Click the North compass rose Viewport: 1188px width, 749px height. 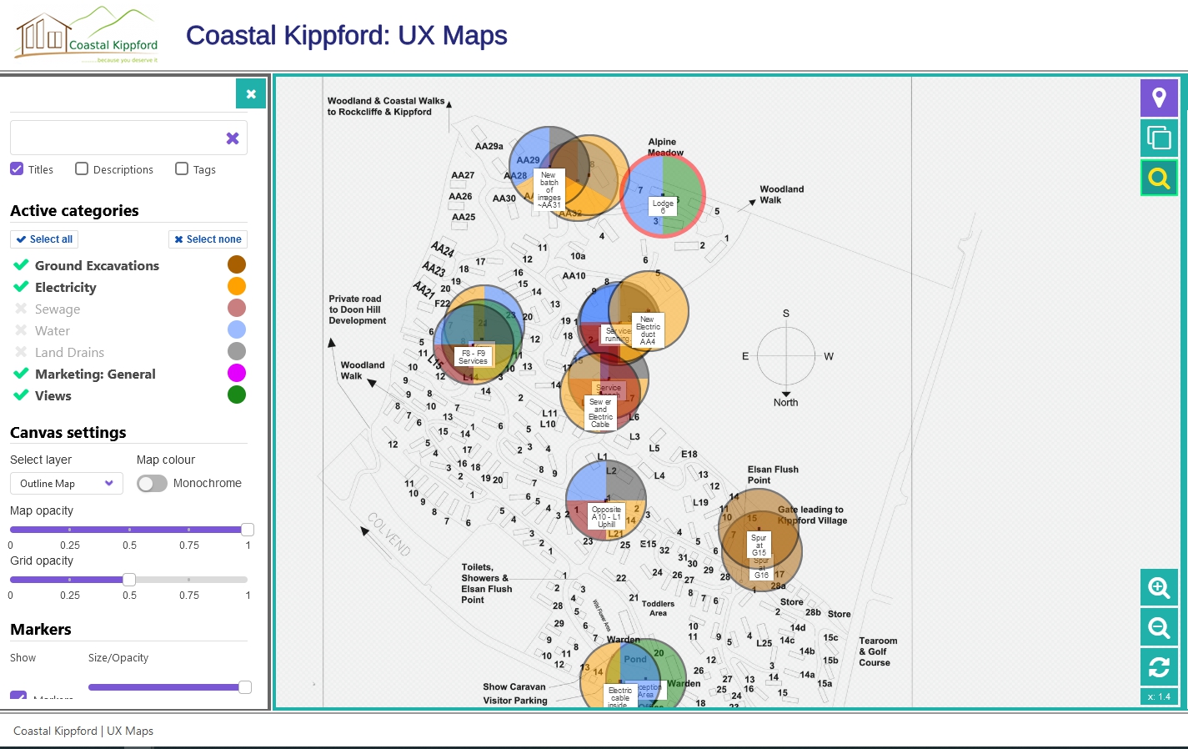click(x=786, y=357)
